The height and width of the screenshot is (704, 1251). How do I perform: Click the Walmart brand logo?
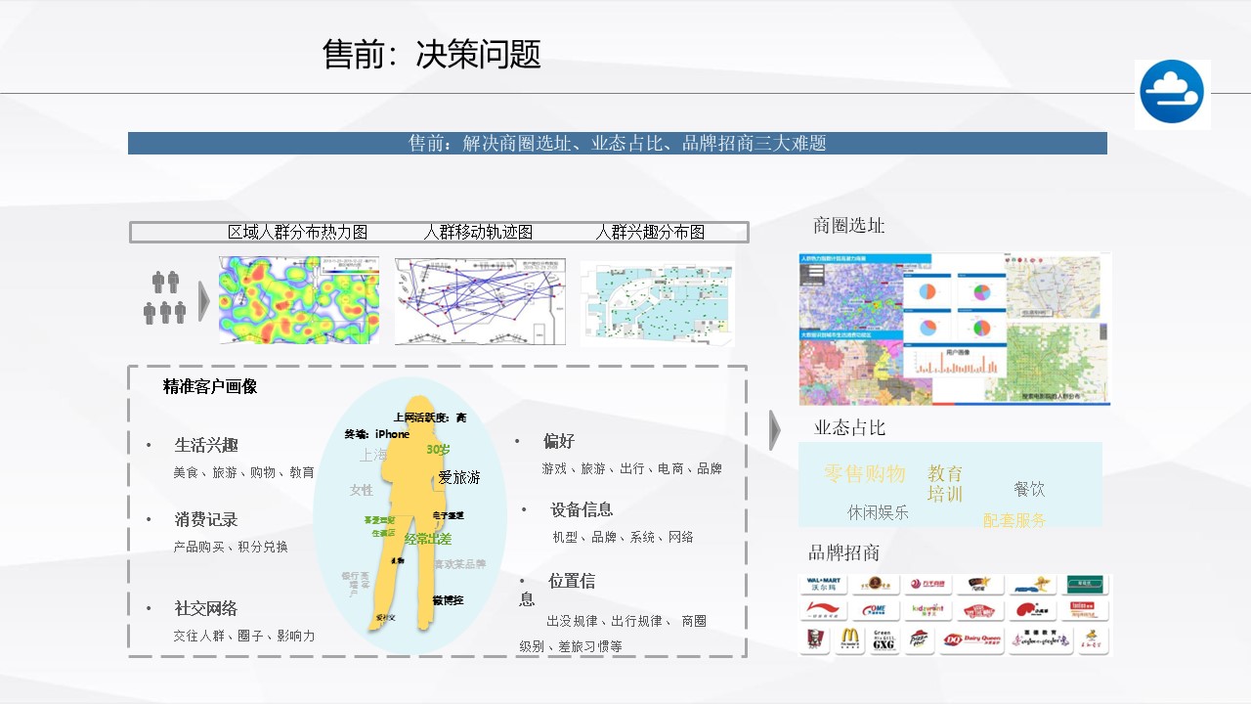(x=823, y=585)
